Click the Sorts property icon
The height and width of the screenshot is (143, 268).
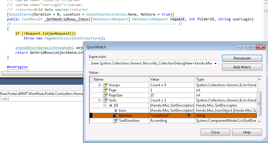point(105,100)
